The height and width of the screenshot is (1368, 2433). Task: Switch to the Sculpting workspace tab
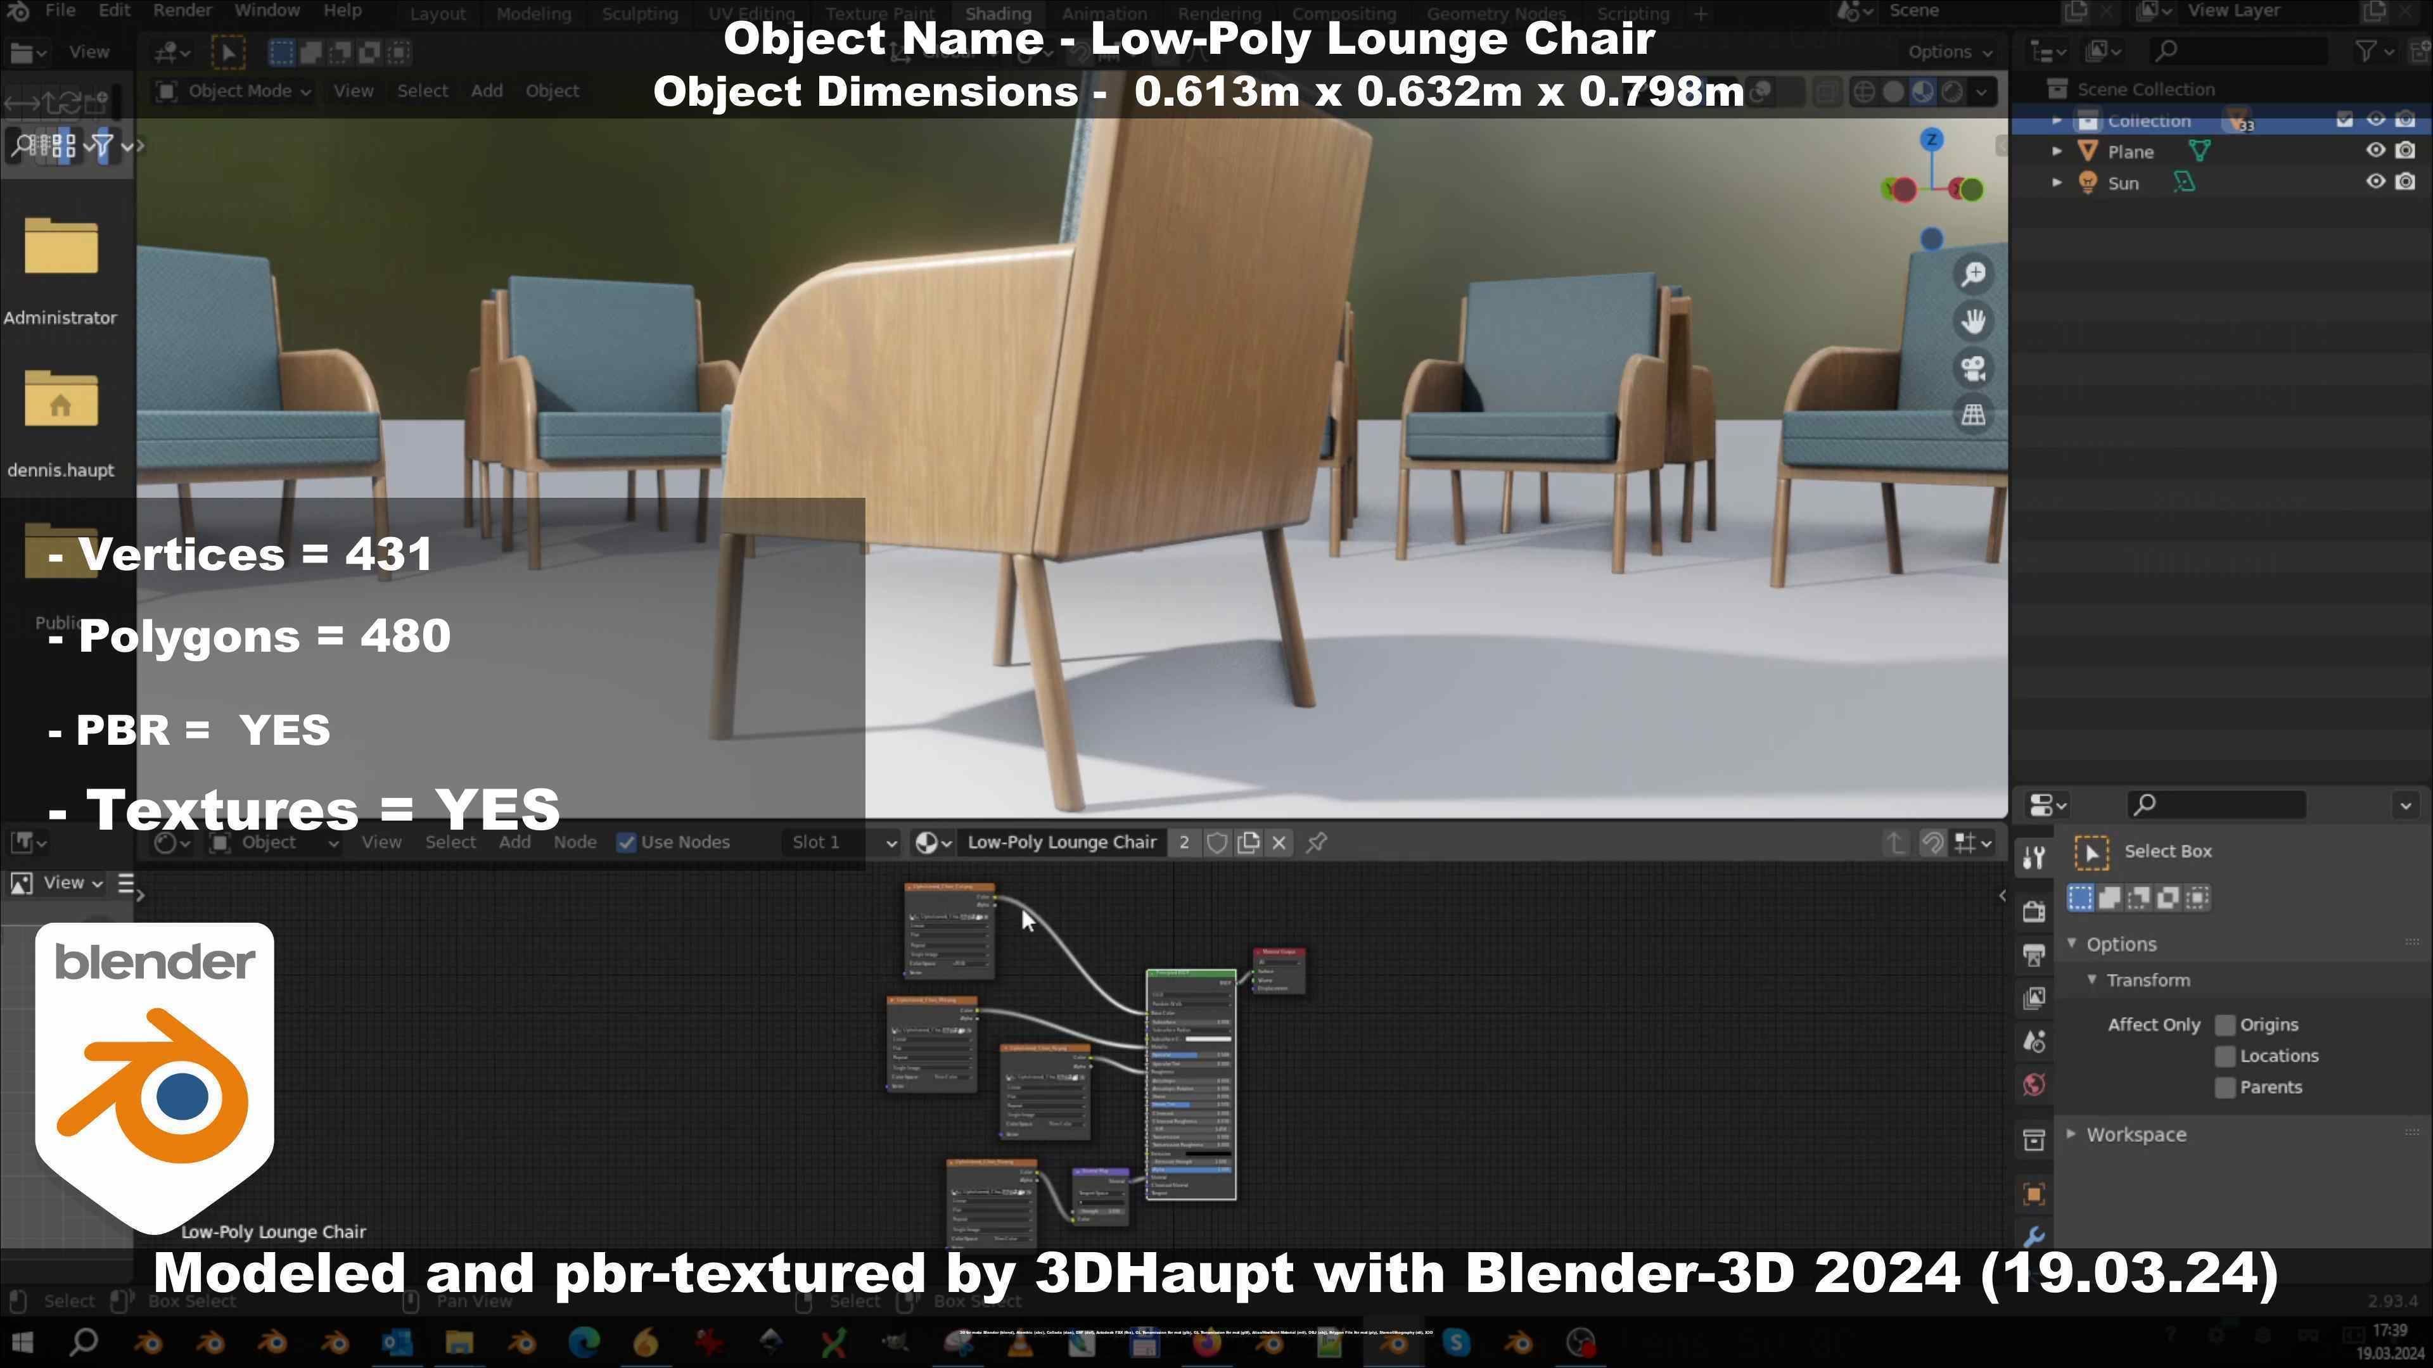pos(641,14)
